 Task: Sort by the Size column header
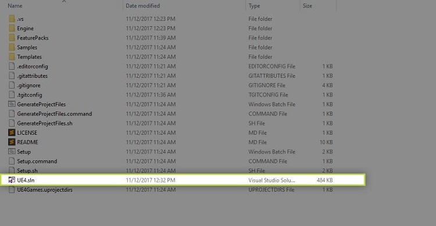[x=308, y=6]
